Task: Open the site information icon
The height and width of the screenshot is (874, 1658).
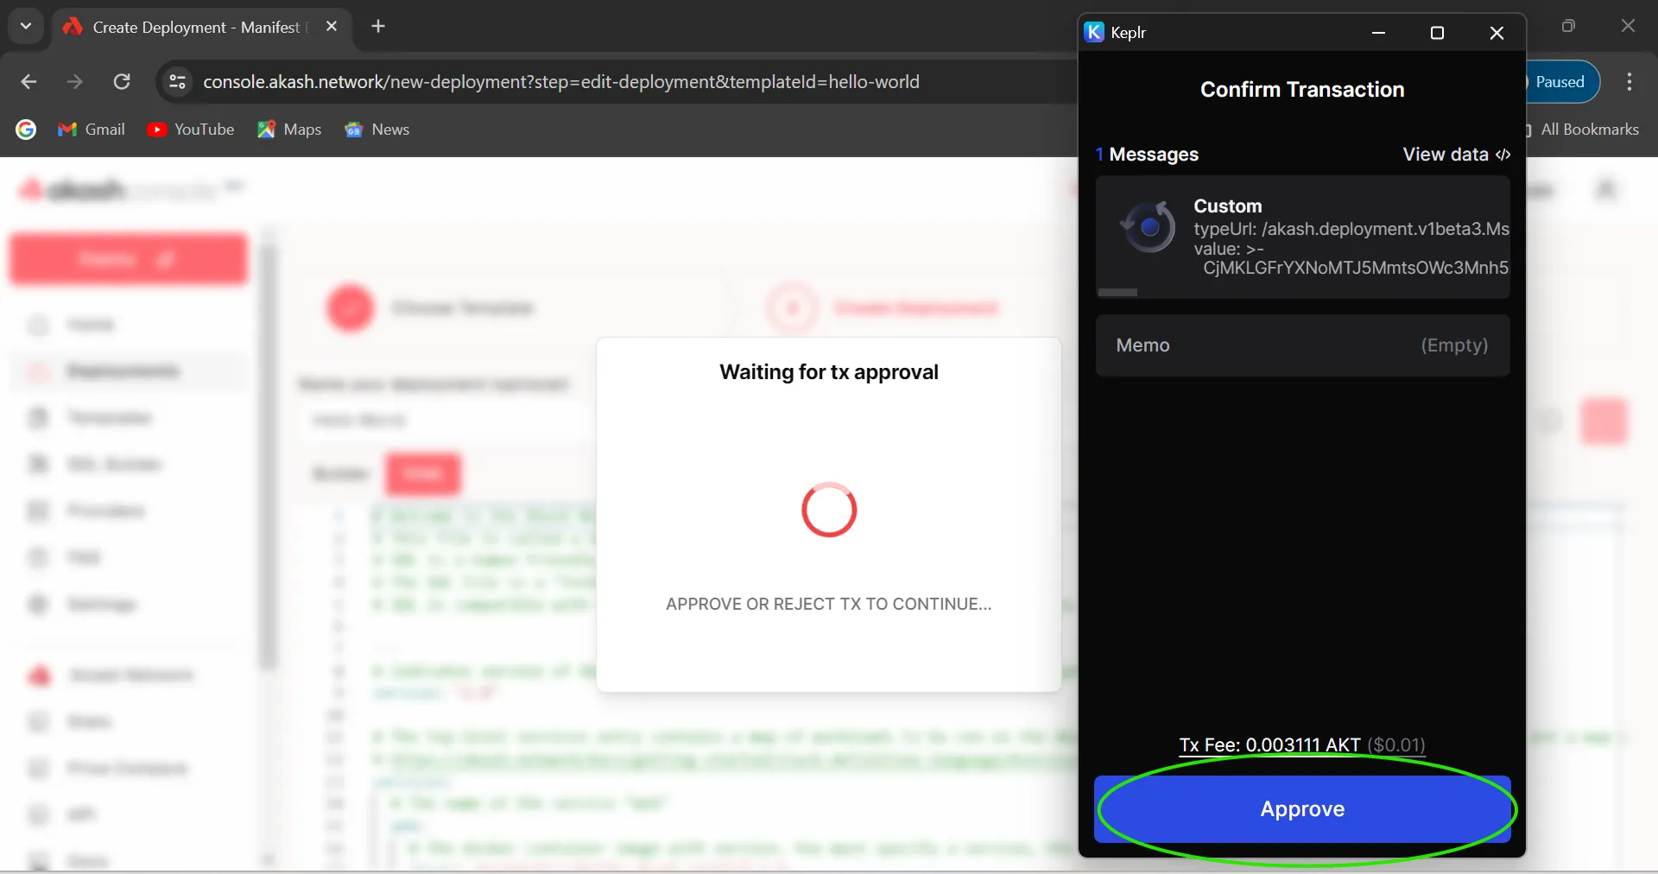Action: (177, 82)
